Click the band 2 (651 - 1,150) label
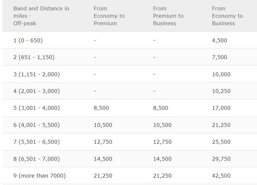 (34, 57)
